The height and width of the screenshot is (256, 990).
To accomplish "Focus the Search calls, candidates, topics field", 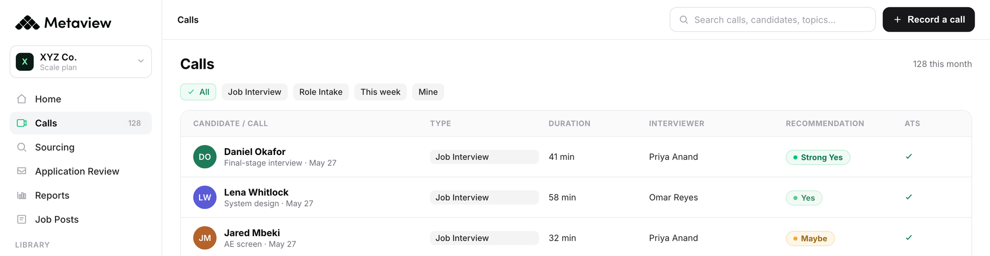I will (x=773, y=20).
